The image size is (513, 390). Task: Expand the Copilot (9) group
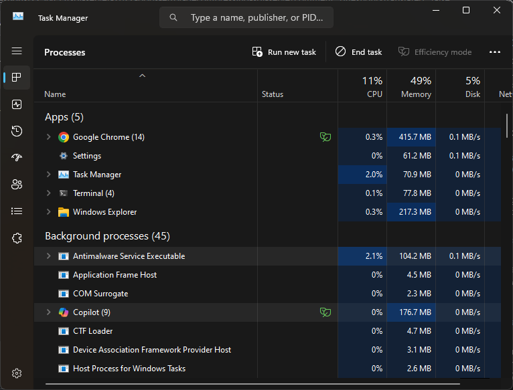[x=48, y=312]
